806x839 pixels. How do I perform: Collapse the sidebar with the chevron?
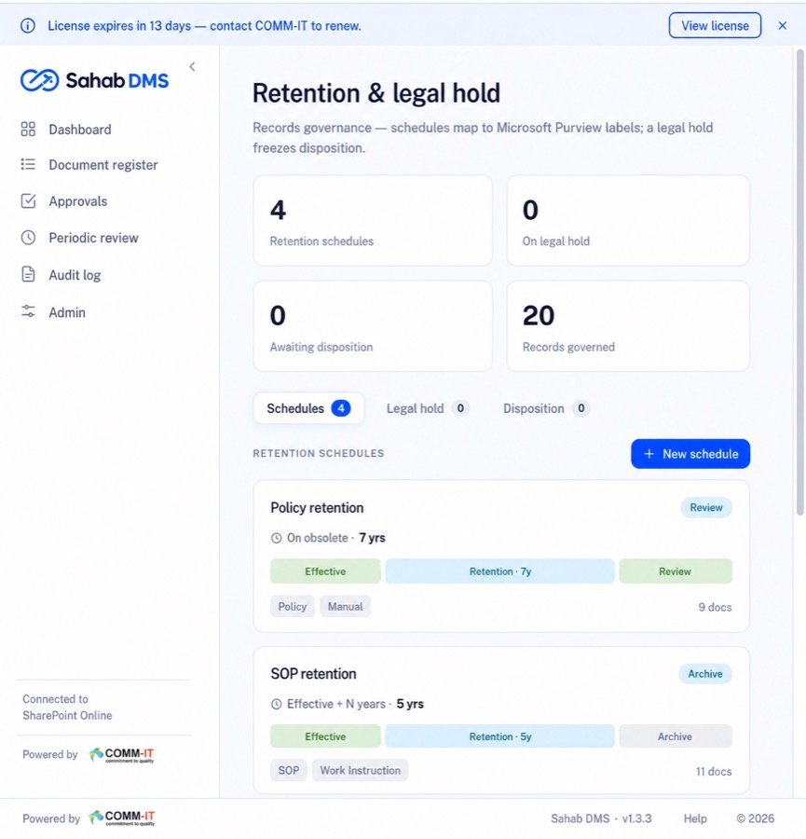pos(192,66)
